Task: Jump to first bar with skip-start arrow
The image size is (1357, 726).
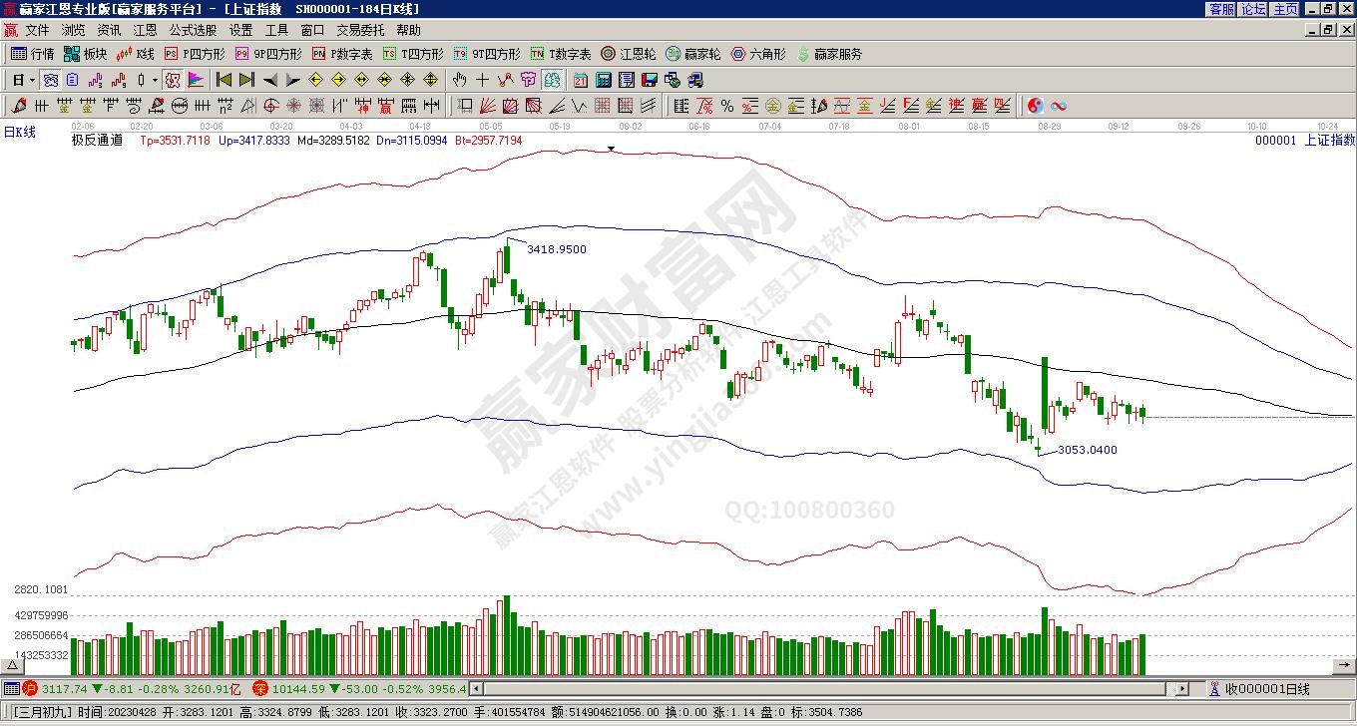Action: pyautogui.click(x=224, y=80)
